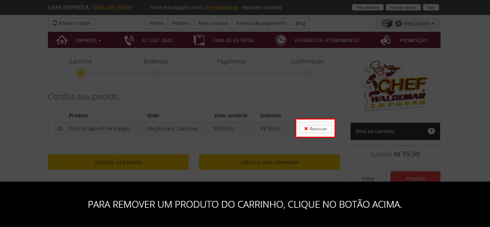The width and height of the screenshot is (490, 227).
Task: Click the Qtde column header
Action: [153, 115]
